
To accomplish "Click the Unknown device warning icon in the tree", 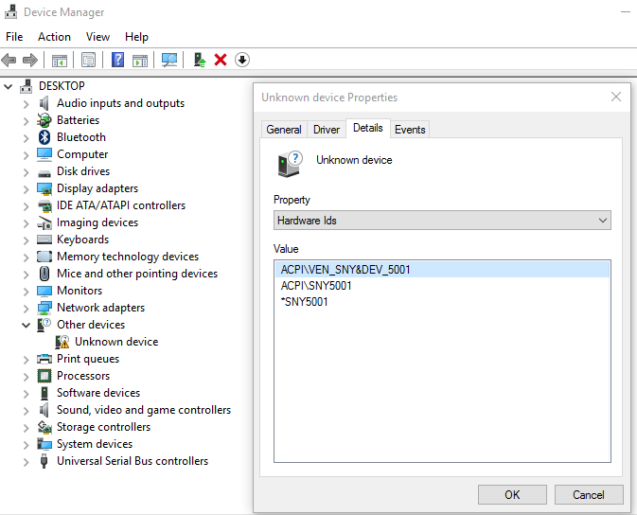I will coord(62,343).
